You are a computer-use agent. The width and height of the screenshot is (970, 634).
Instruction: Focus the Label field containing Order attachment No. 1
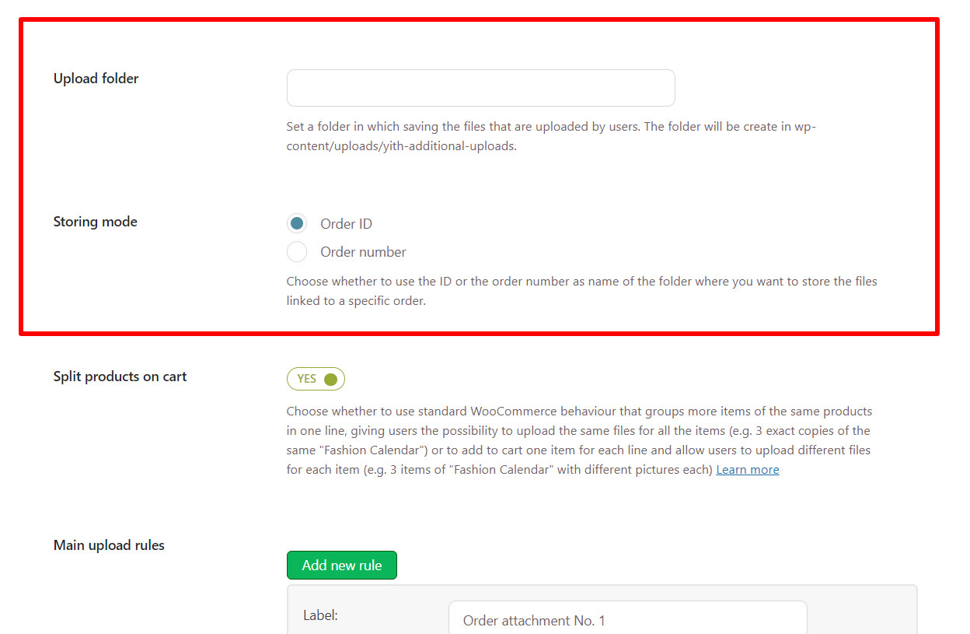pyautogui.click(x=628, y=619)
